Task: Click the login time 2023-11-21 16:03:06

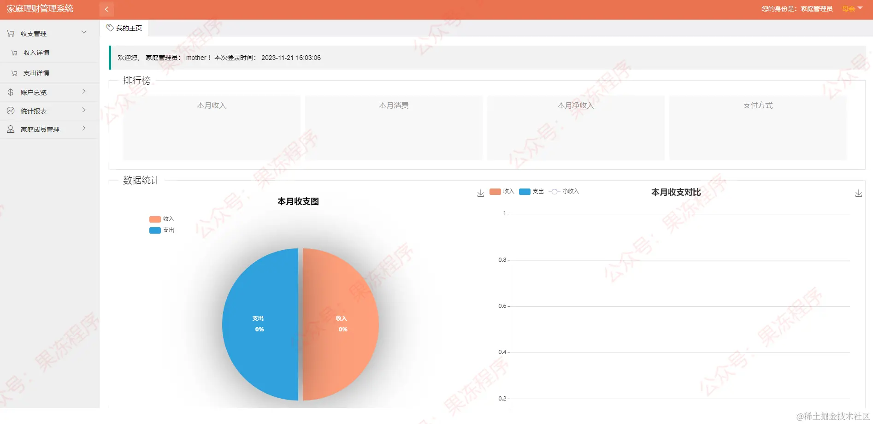Action: [x=291, y=58]
